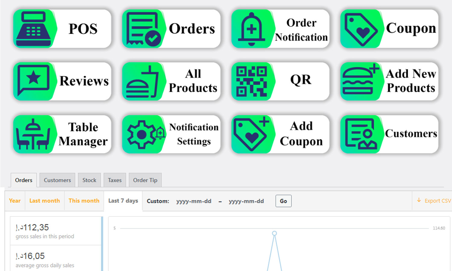Click the Add Coupon tag icon
452x271 pixels.
tap(252, 134)
